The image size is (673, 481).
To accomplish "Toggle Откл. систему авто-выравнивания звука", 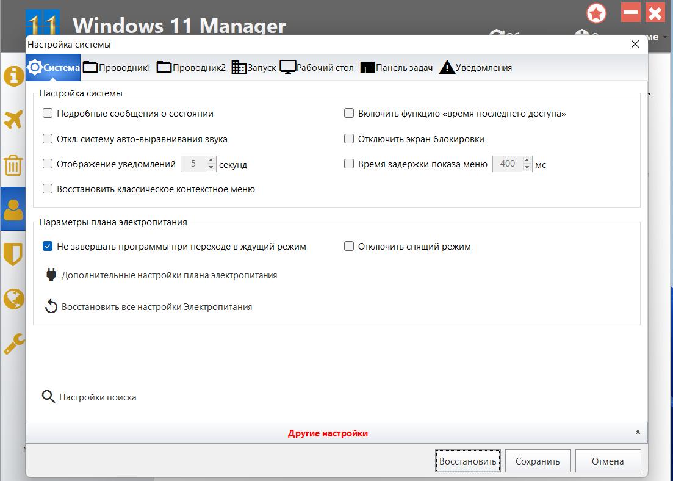I will [x=48, y=139].
